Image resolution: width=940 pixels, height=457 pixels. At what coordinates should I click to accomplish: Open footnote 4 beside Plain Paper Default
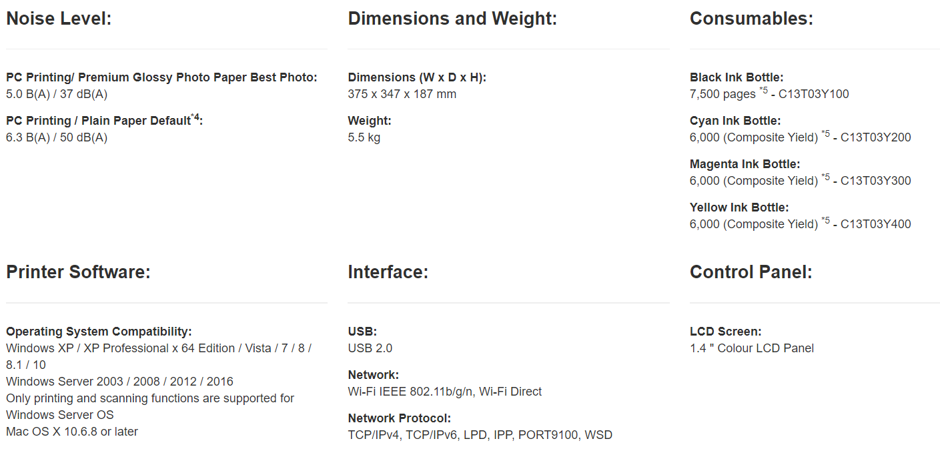[x=195, y=117]
